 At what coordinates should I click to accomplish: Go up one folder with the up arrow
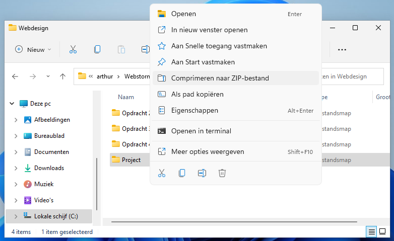tap(63, 76)
